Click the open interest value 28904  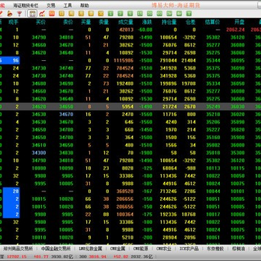pyautogui.click(x=170, y=237)
